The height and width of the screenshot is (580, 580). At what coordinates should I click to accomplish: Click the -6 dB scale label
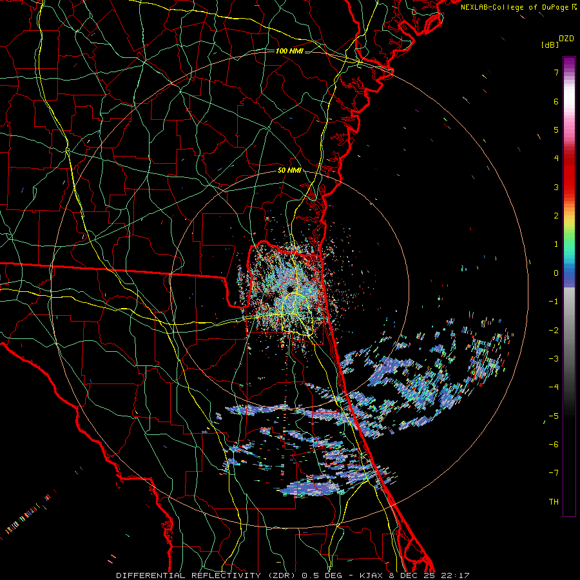pyautogui.click(x=554, y=445)
